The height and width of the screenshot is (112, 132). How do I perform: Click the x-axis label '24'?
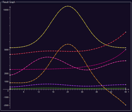pyautogui.click(x=68, y=92)
